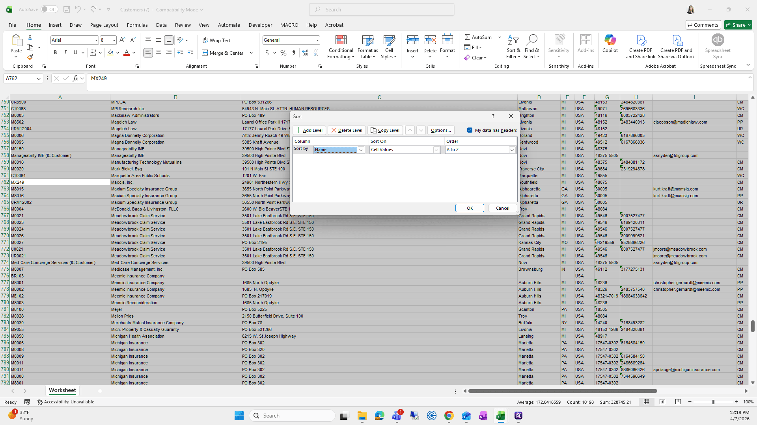The image size is (757, 425).
Task: Click the Fill Color bucket swatch
Action: (x=110, y=53)
